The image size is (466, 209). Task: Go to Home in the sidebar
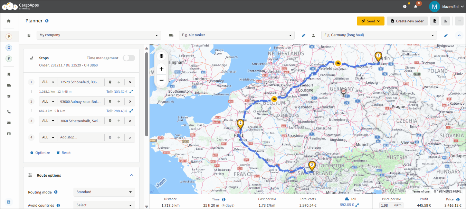[9, 21]
